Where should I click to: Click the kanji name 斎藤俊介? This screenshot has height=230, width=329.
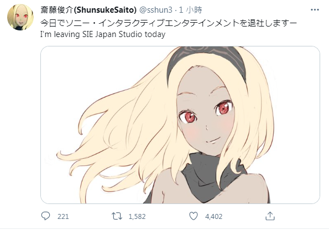[56, 10]
